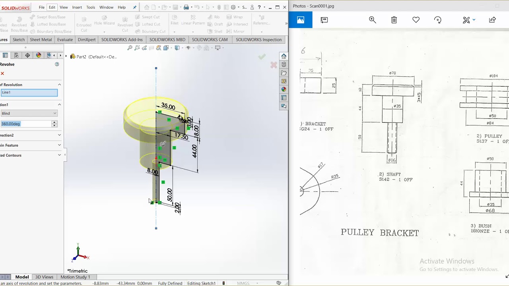This screenshot has height=286, width=509.
Task: Switch to the Motion Study 1 tab
Action: pos(75,277)
